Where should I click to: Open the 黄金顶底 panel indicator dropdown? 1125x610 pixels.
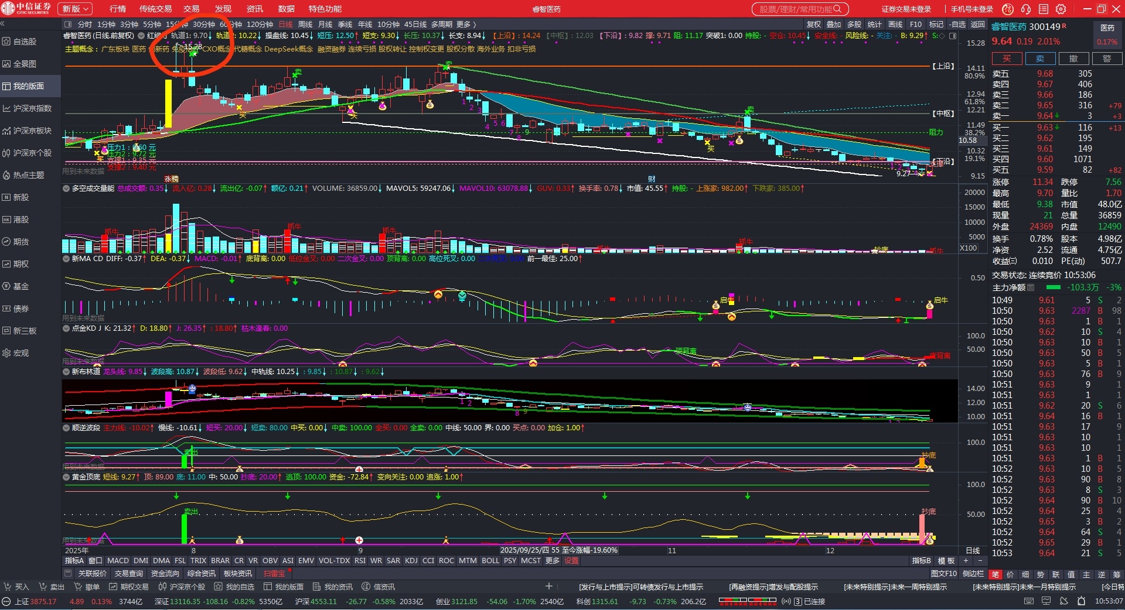(x=67, y=477)
